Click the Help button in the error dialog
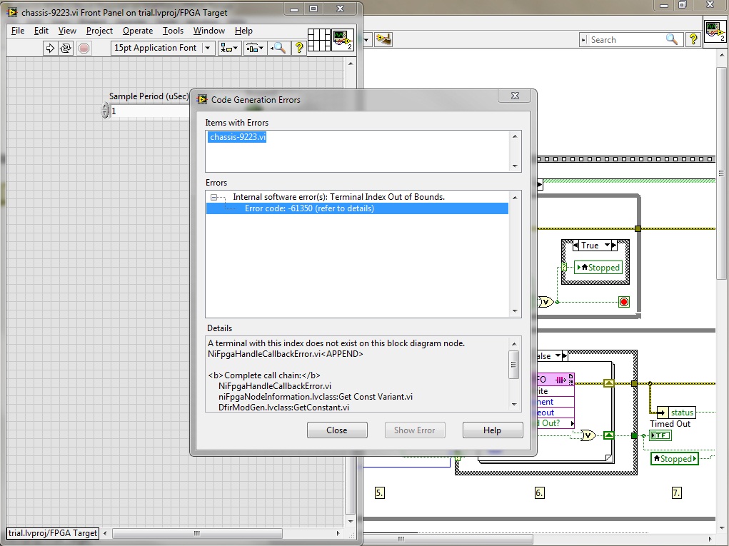The image size is (729, 546). coord(493,430)
